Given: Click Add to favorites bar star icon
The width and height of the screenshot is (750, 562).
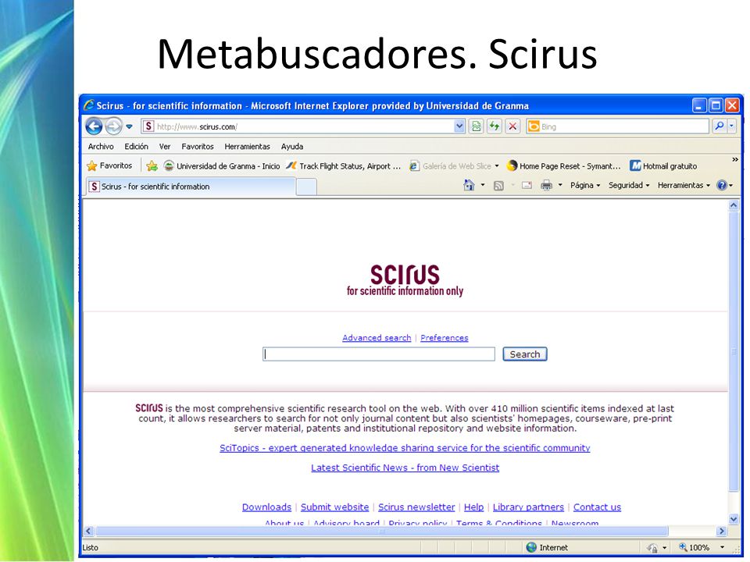Looking at the screenshot, I should pos(152,165).
